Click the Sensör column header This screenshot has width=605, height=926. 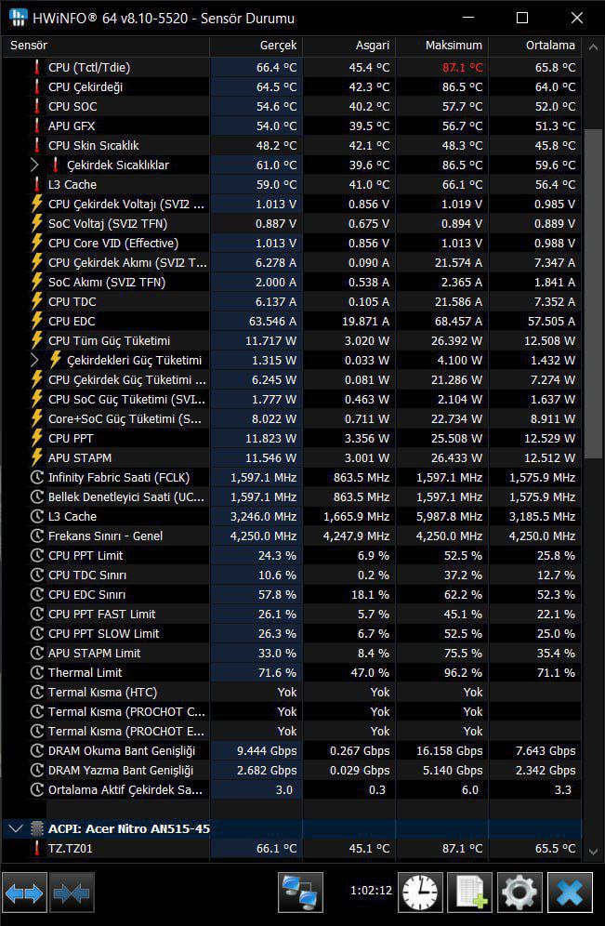coord(106,46)
